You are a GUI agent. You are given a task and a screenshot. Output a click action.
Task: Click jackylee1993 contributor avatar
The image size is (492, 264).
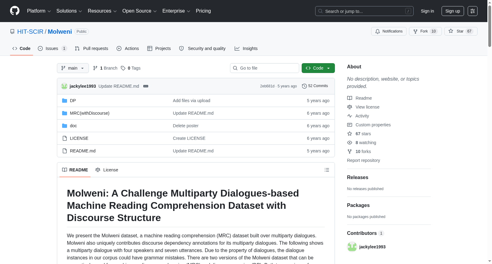click(x=352, y=247)
